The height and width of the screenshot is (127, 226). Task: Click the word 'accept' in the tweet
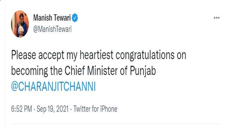tap(51, 56)
